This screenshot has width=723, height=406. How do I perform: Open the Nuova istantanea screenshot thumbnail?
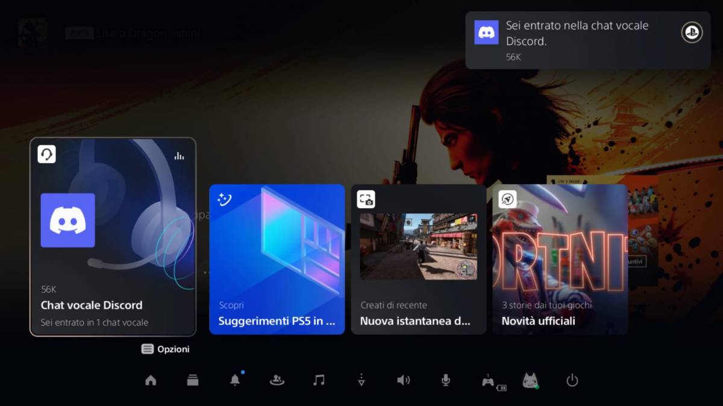(418, 246)
